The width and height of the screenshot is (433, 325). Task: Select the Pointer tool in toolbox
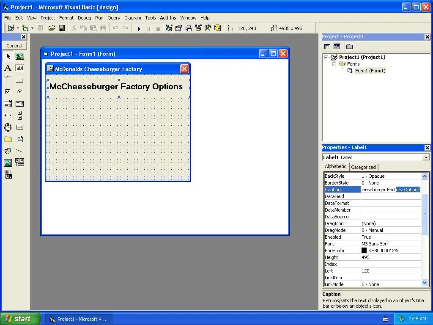coord(8,56)
